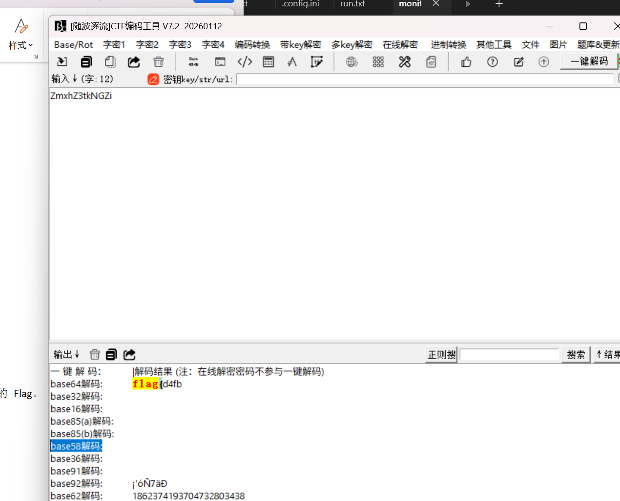Click the base62解码 number result 186237419370

tap(188, 496)
